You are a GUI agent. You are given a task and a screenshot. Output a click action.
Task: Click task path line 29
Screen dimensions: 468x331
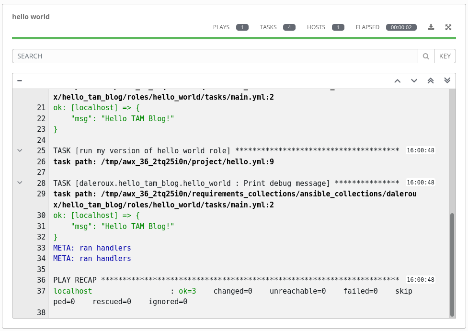(x=235, y=199)
